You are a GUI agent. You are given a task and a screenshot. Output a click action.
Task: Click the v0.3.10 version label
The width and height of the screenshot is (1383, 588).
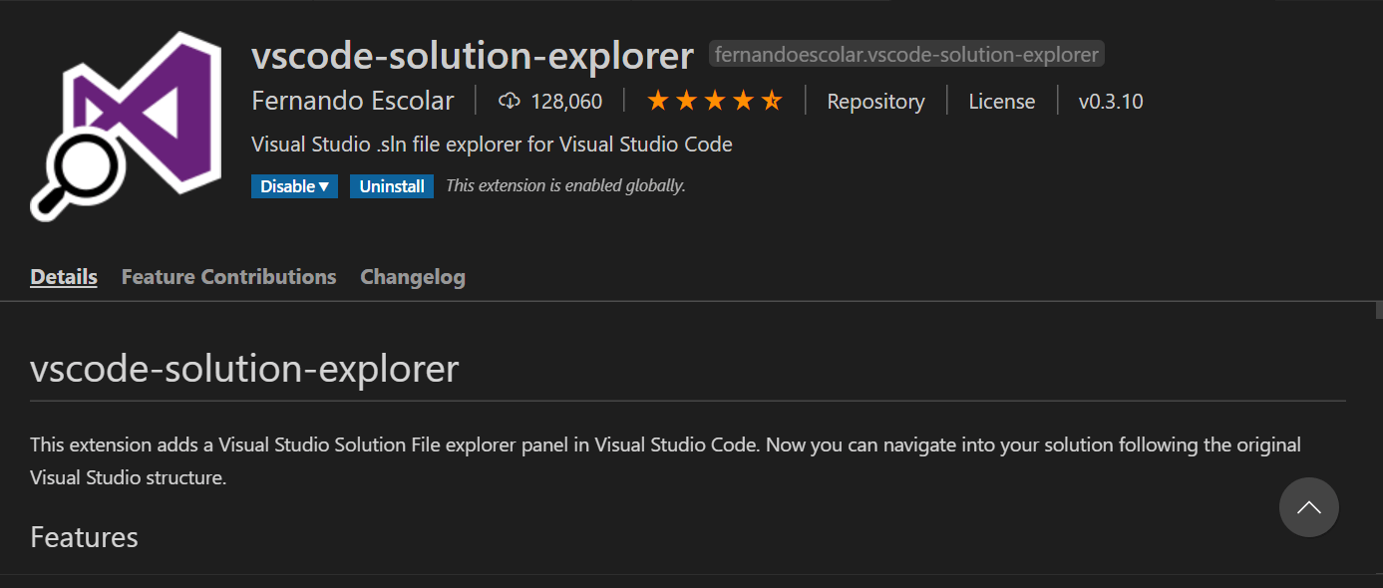tap(1111, 102)
